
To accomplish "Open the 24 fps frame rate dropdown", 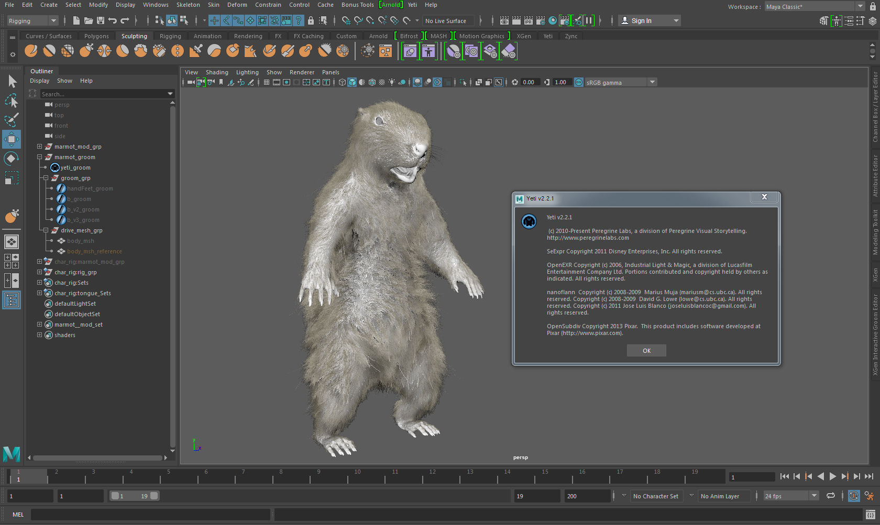I will (x=790, y=496).
